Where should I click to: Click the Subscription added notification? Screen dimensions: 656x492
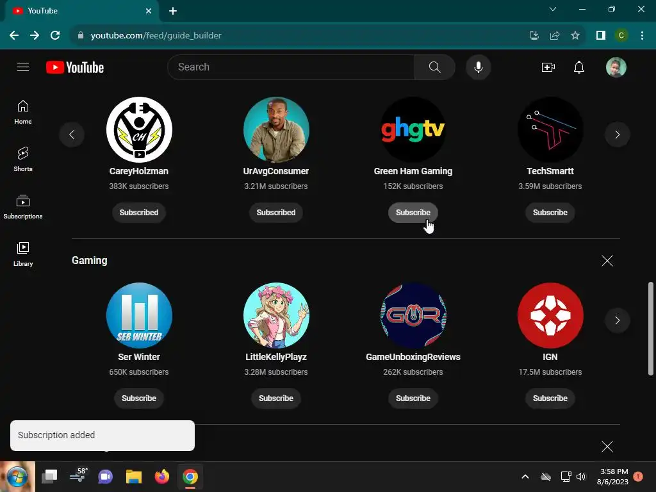click(x=102, y=436)
